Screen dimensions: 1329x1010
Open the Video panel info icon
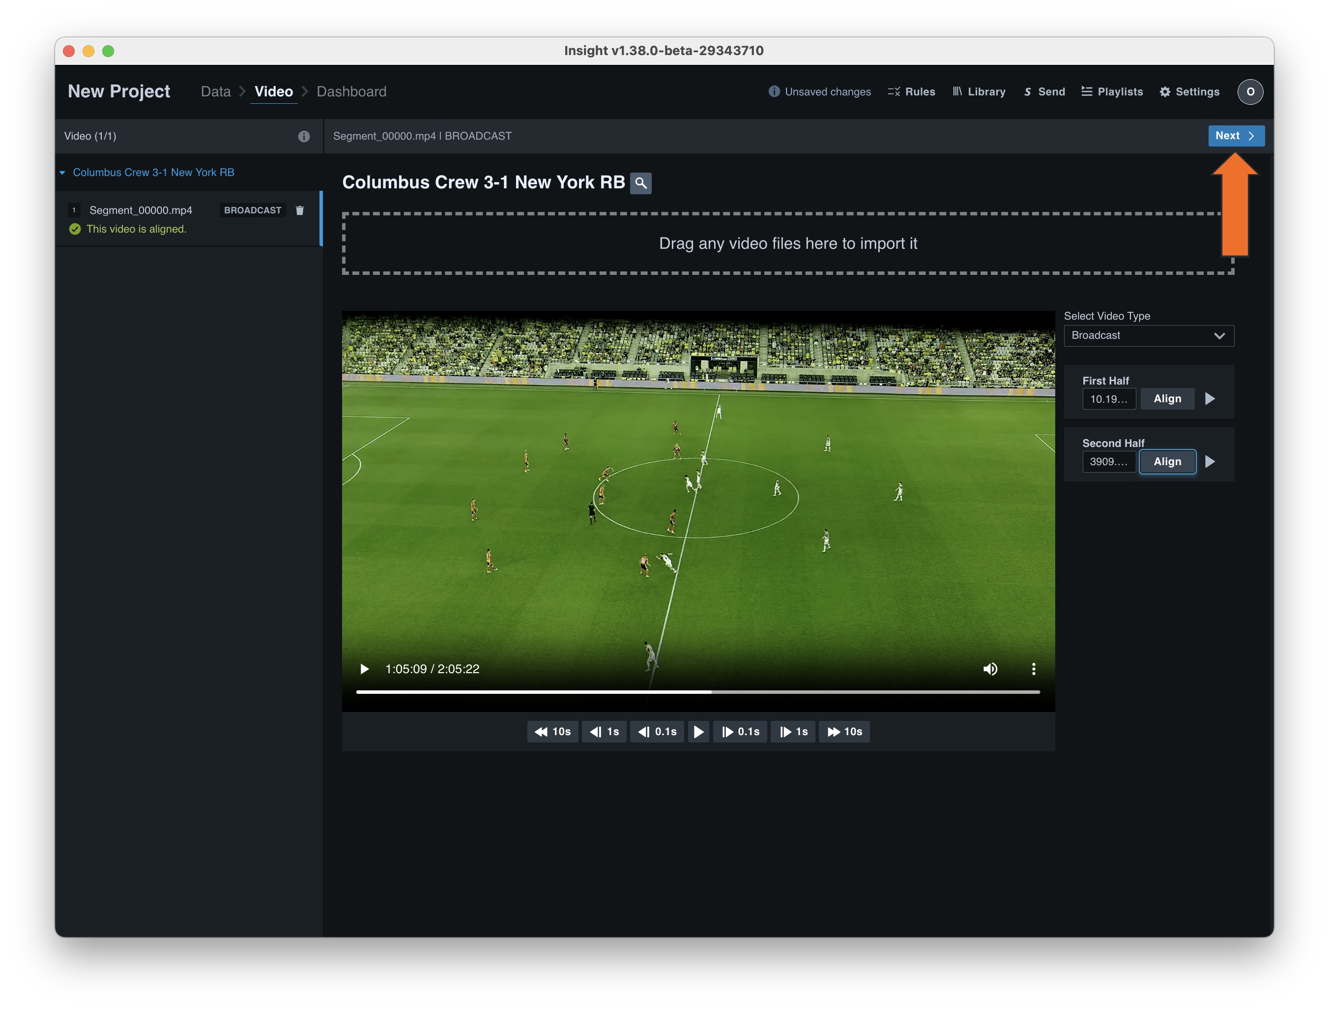[x=304, y=137]
